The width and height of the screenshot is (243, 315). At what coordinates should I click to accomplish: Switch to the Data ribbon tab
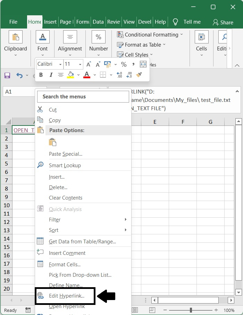(98, 22)
